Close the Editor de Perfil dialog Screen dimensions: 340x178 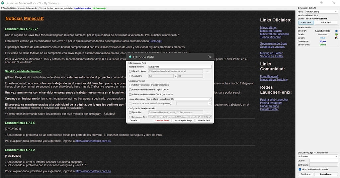(x=210, y=57)
